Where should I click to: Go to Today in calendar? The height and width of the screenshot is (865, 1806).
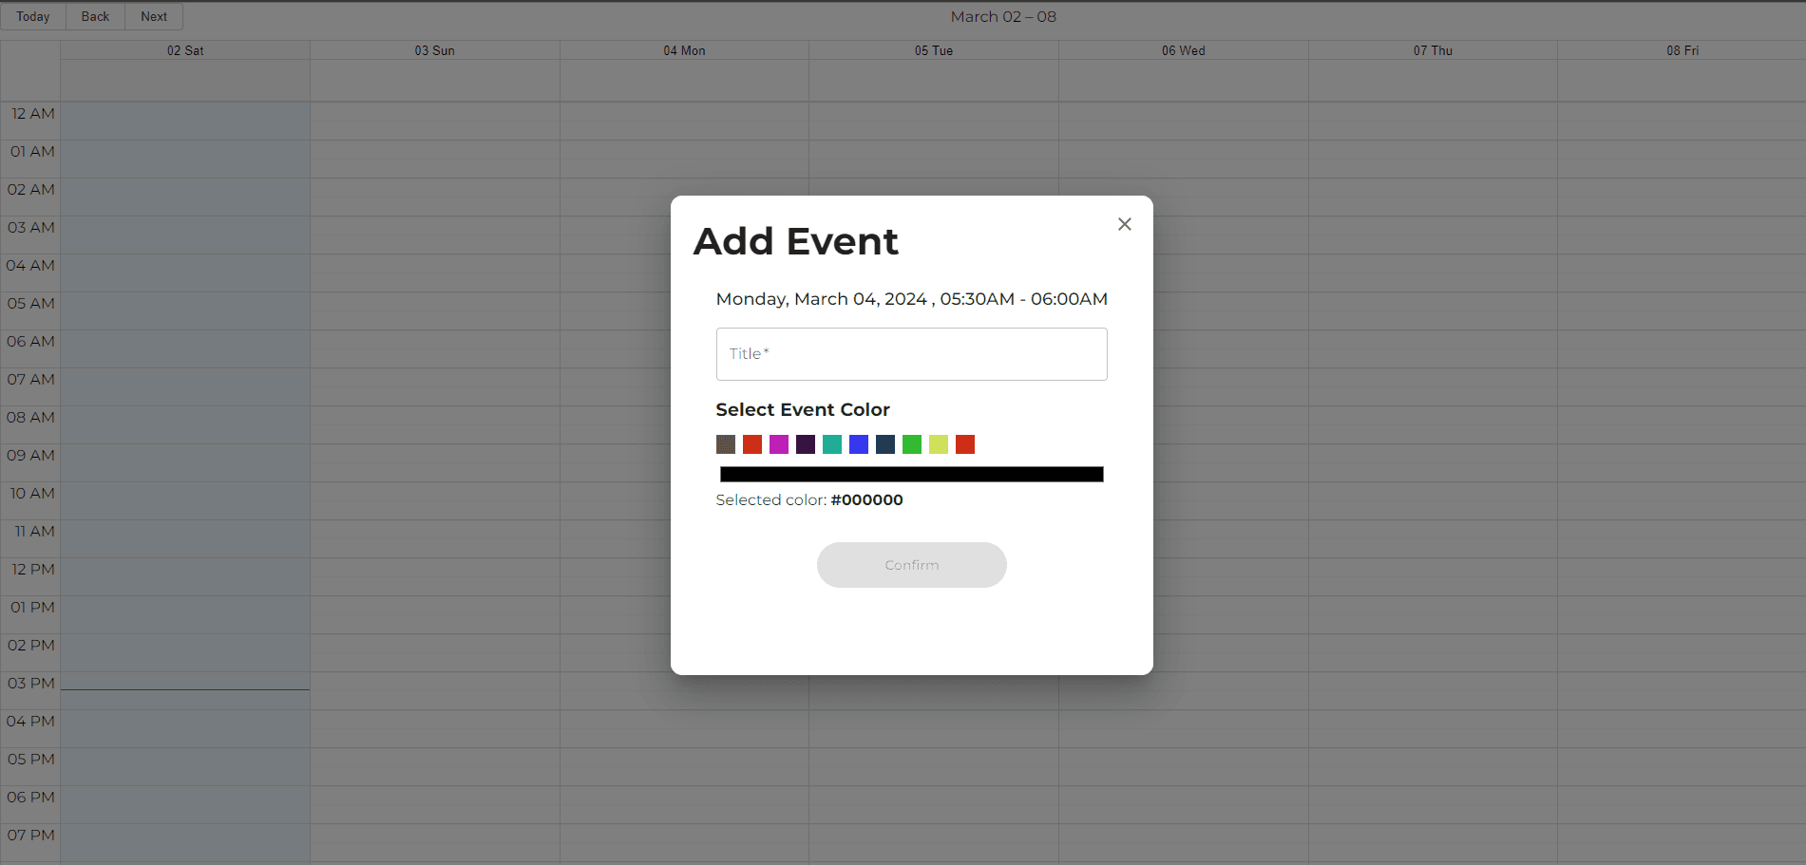(x=33, y=16)
